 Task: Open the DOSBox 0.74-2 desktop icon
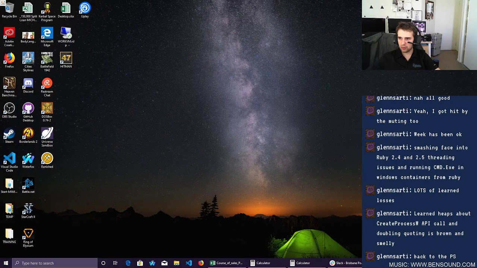[47, 112]
